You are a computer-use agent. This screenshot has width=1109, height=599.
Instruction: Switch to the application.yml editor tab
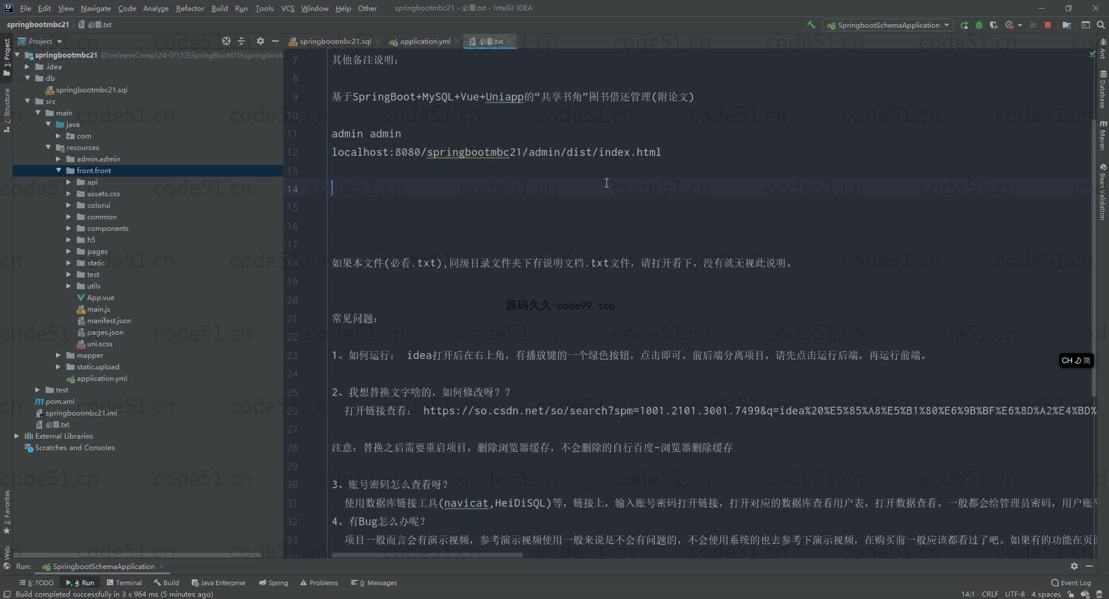click(425, 41)
